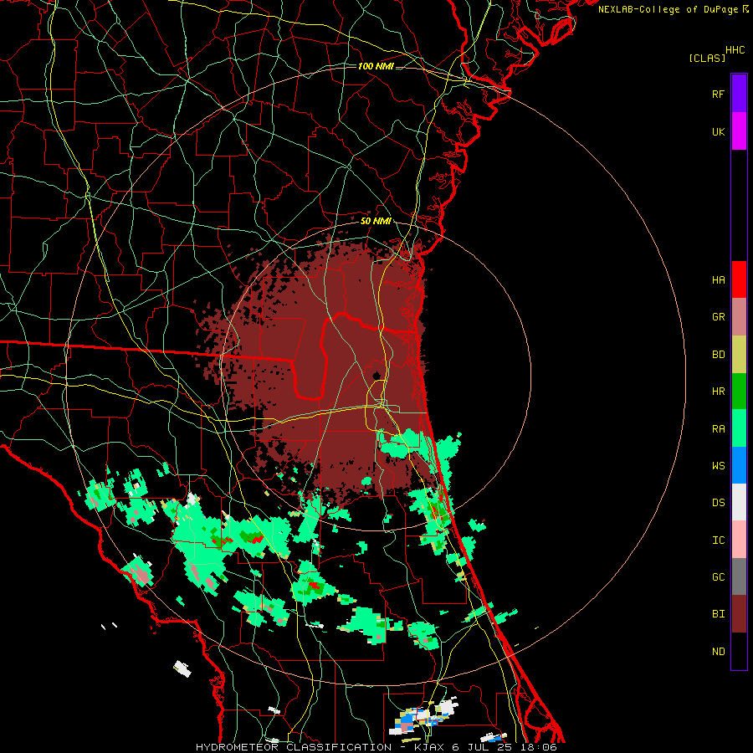Click the "BD" legend label
Viewport: 753px width, 753px height.
718,354
